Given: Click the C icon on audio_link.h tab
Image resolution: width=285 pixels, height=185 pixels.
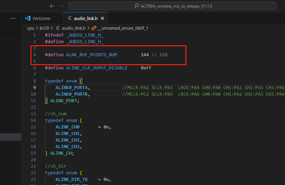Looking at the screenshot, I should coord(70,18).
